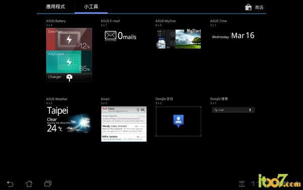Image resolution: width=303 pixels, height=190 pixels.
Task: Open the 商店 link
Action: 259,8
